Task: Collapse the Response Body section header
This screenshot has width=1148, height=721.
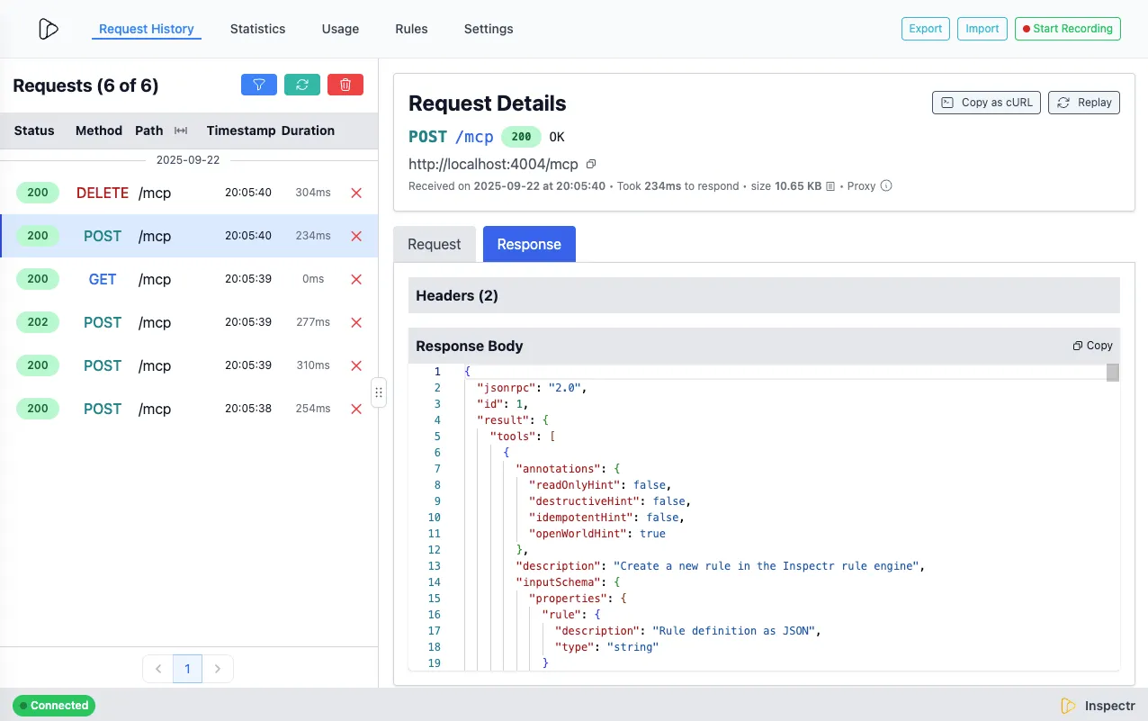Action: click(x=764, y=346)
